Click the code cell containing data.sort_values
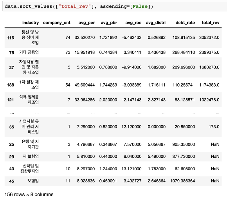Image resolution: width=227 pixels, height=200 pixels. 115,6
